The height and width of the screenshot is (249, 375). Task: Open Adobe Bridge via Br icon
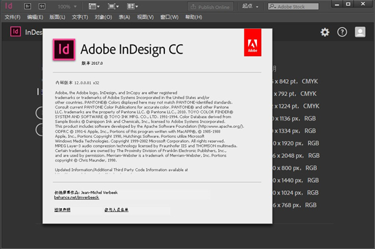(27, 6)
